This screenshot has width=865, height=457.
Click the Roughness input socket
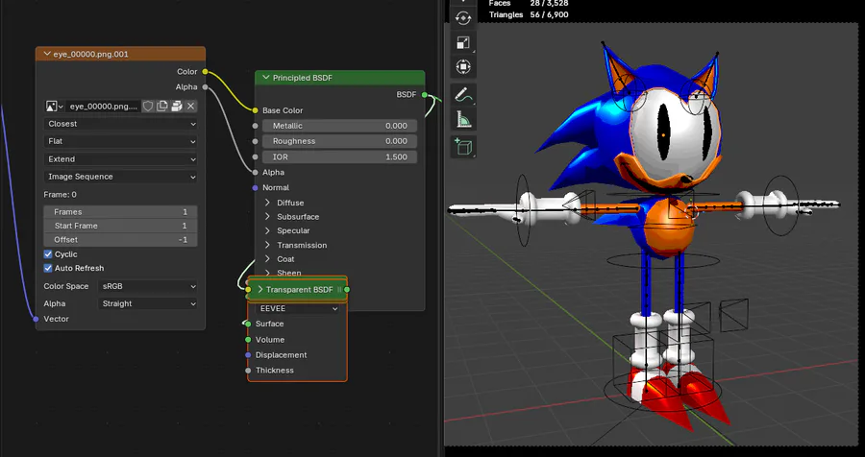click(x=255, y=141)
